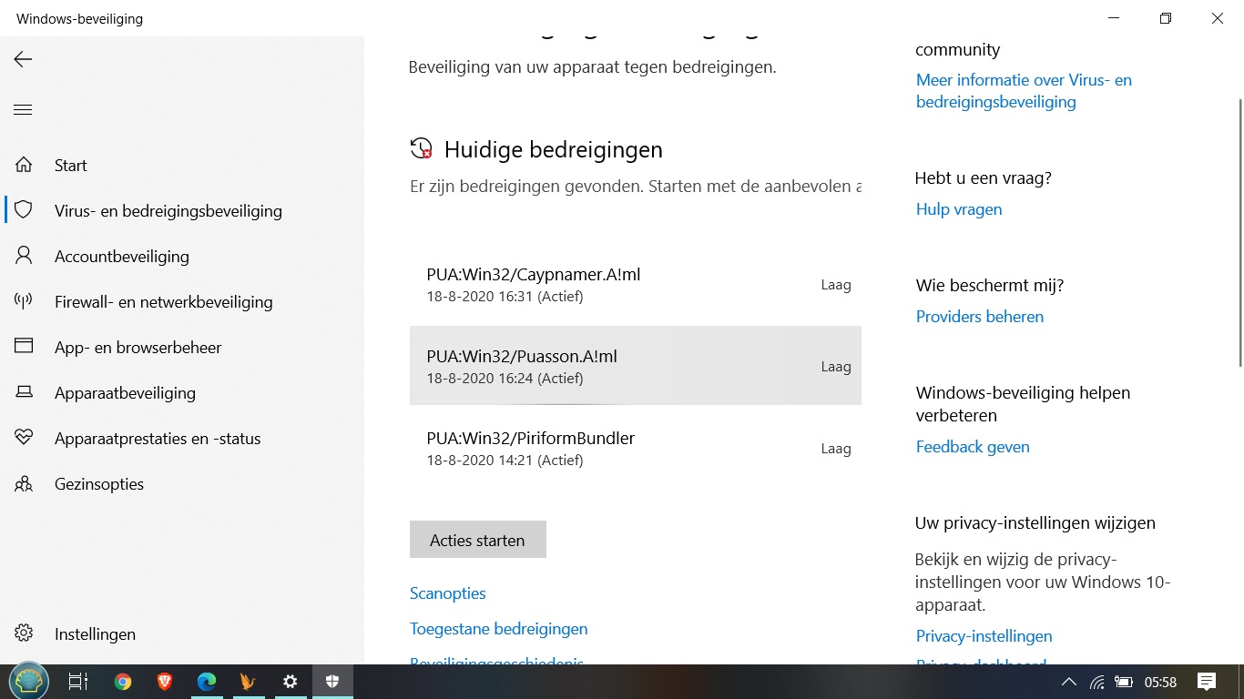Click the family icon for Gezinsopties
The image size is (1244, 699).
pos(24,483)
